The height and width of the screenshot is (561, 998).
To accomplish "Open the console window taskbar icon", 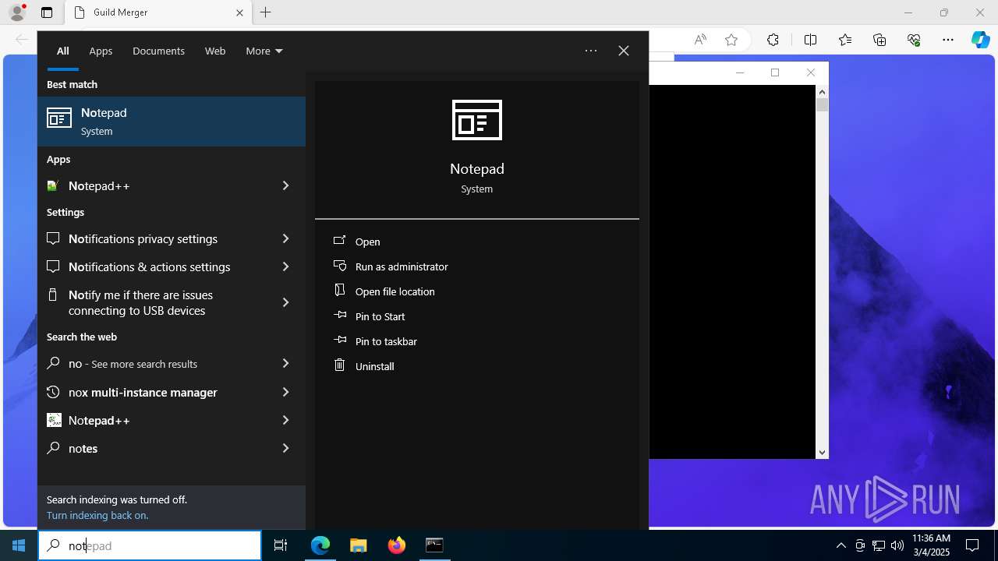I will click(434, 545).
